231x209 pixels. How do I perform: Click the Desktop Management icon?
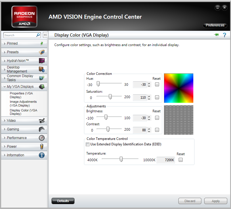coord(42,69)
